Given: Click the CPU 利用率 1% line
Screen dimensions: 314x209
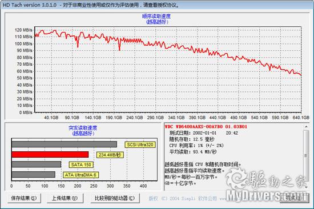Looking at the screenshot, I should click(x=196, y=146).
